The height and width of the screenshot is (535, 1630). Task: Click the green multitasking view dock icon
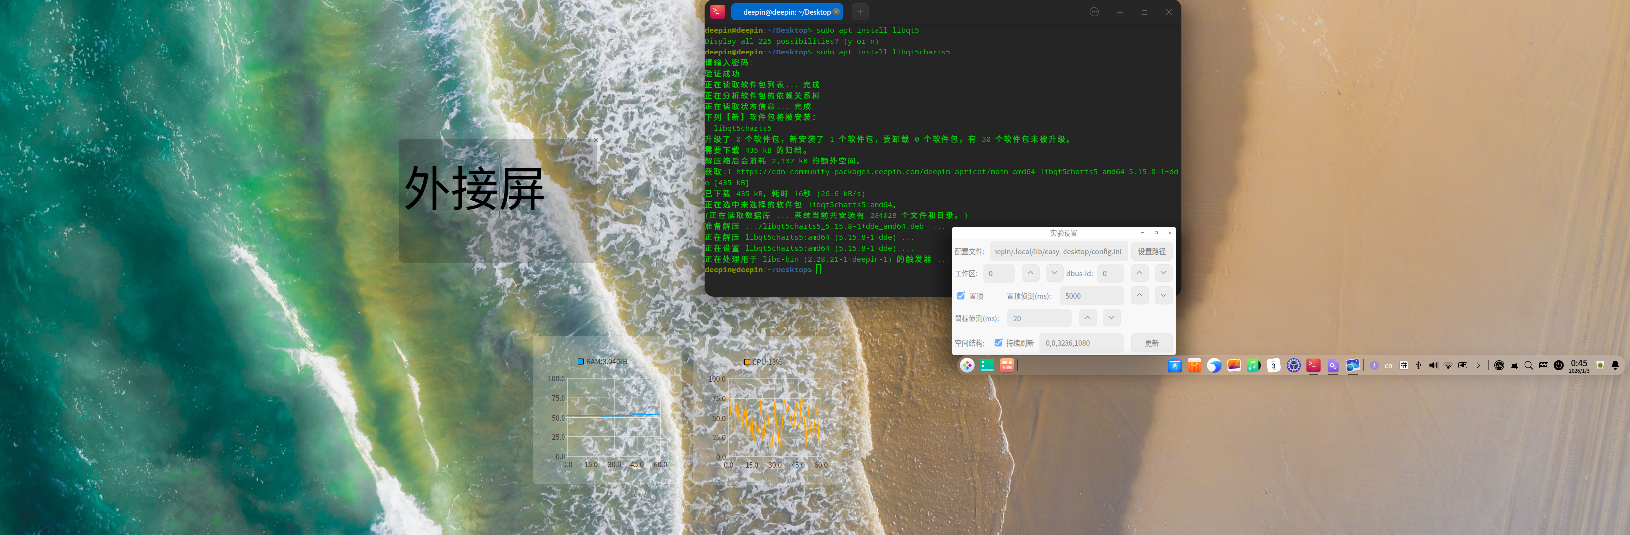pyautogui.click(x=987, y=365)
